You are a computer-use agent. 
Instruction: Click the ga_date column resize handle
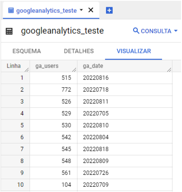click(x=169, y=70)
